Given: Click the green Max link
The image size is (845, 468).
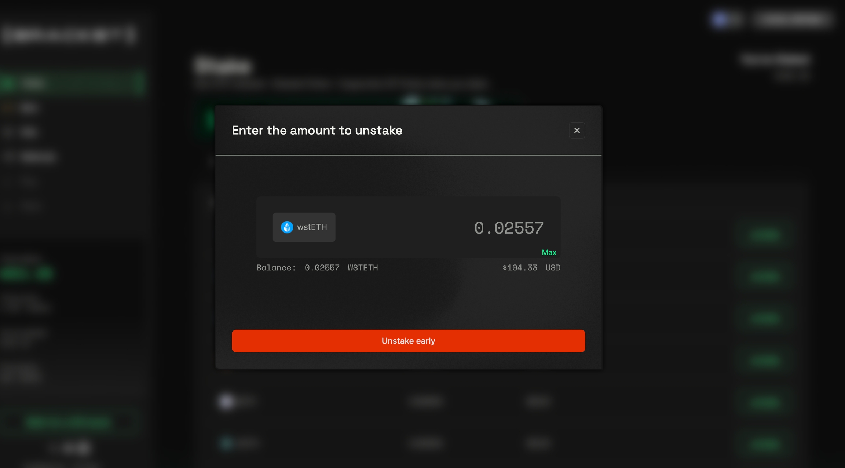Looking at the screenshot, I should tap(549, 252).
